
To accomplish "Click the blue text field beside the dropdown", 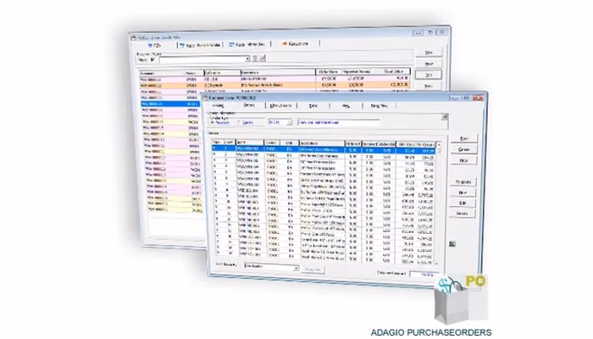I will (338, 122).
